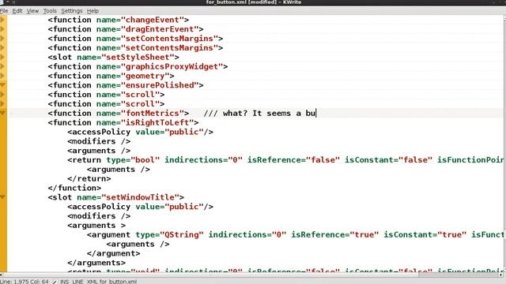This screenshot has width=506, height=284.
Task: Place cursor in the "geometry" name
Action: (x=145, y=76)
